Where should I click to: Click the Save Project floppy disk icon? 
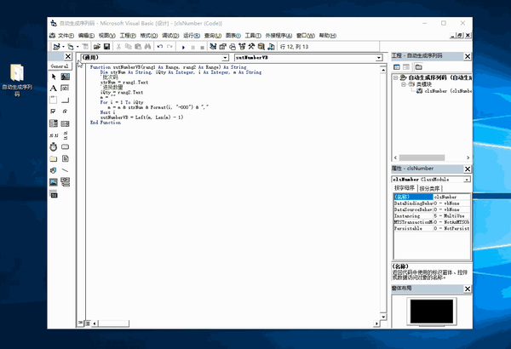click(x=106, y=47)
